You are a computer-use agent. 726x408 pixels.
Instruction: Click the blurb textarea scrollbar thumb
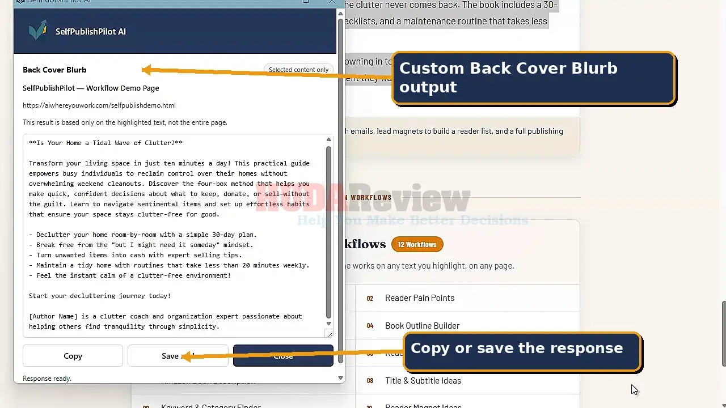point(328,232)
